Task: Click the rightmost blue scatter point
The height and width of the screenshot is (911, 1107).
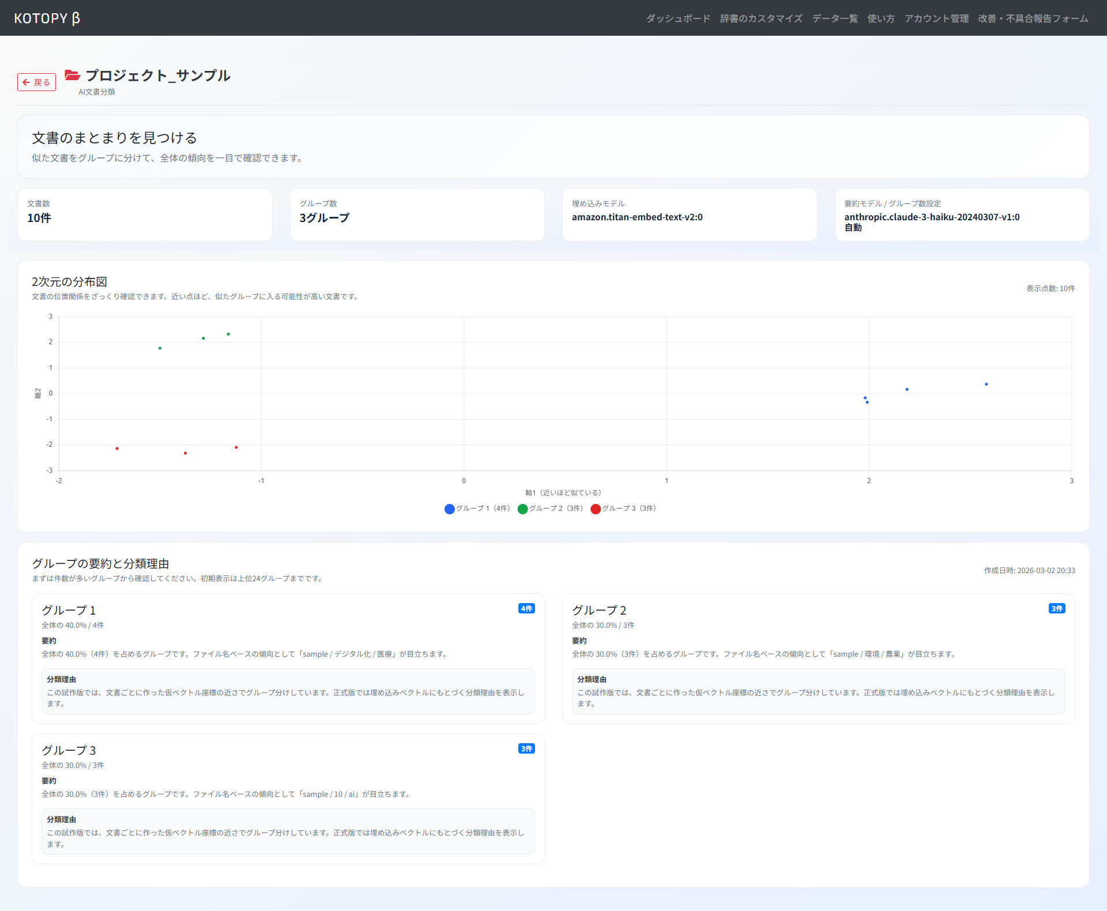Action: 986,384
